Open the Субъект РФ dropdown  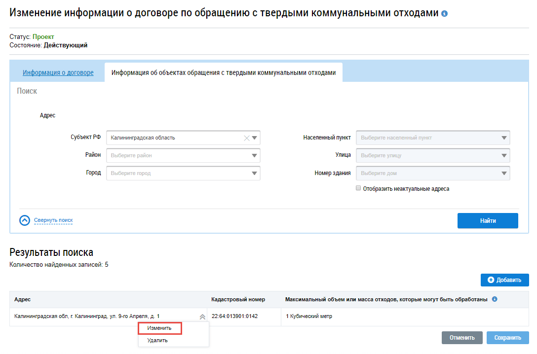click(x=255, y=138)
